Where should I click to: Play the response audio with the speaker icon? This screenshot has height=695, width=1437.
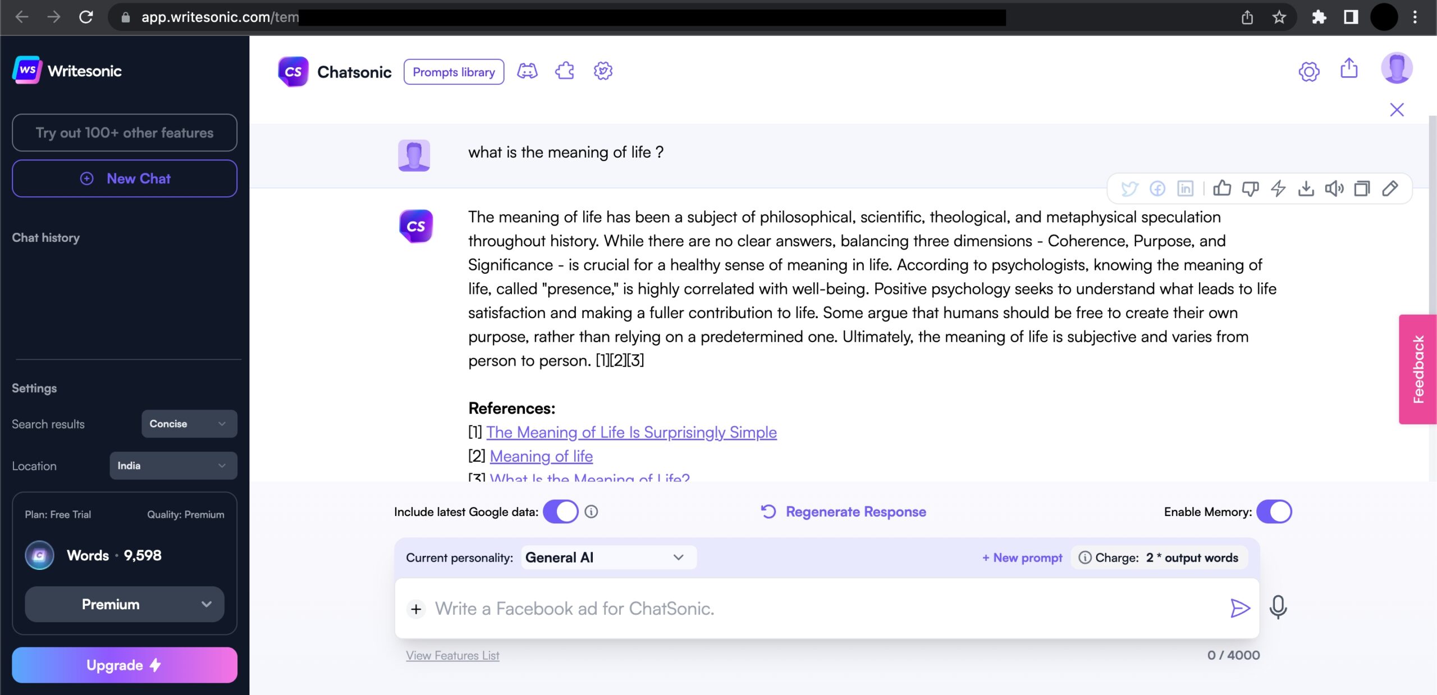coord(1334,188)
